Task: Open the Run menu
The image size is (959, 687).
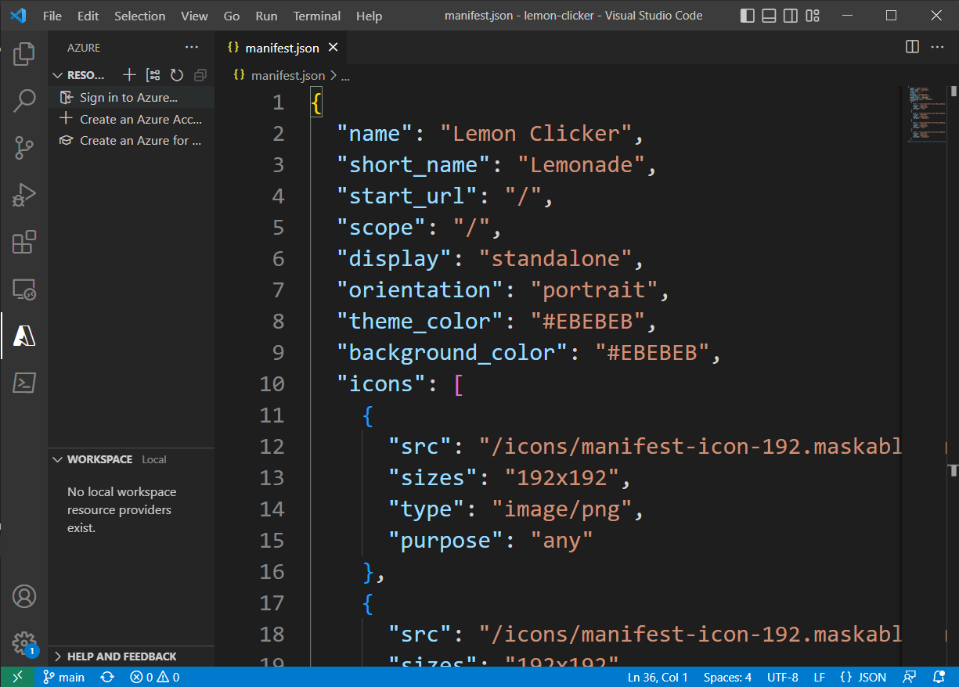Action: click(266, 16)
